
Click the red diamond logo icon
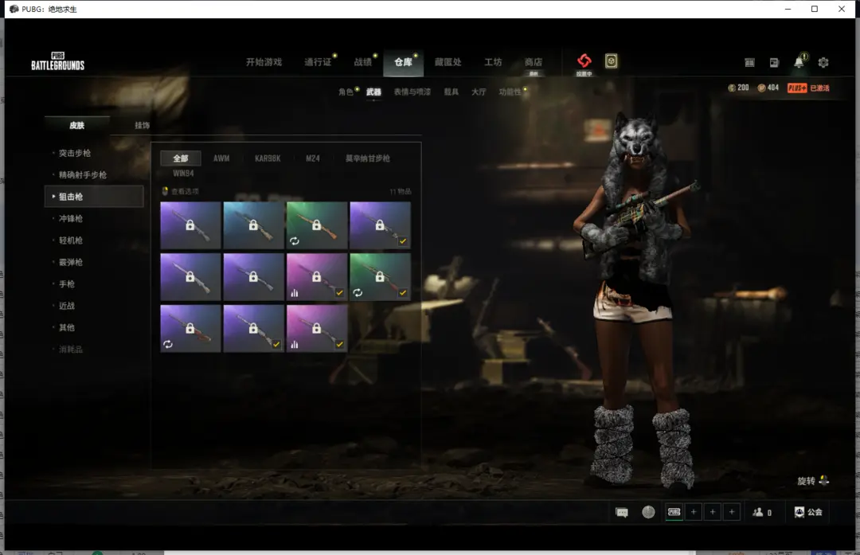584,61
